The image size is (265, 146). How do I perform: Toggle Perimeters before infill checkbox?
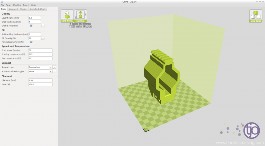[x=31, y=42]
